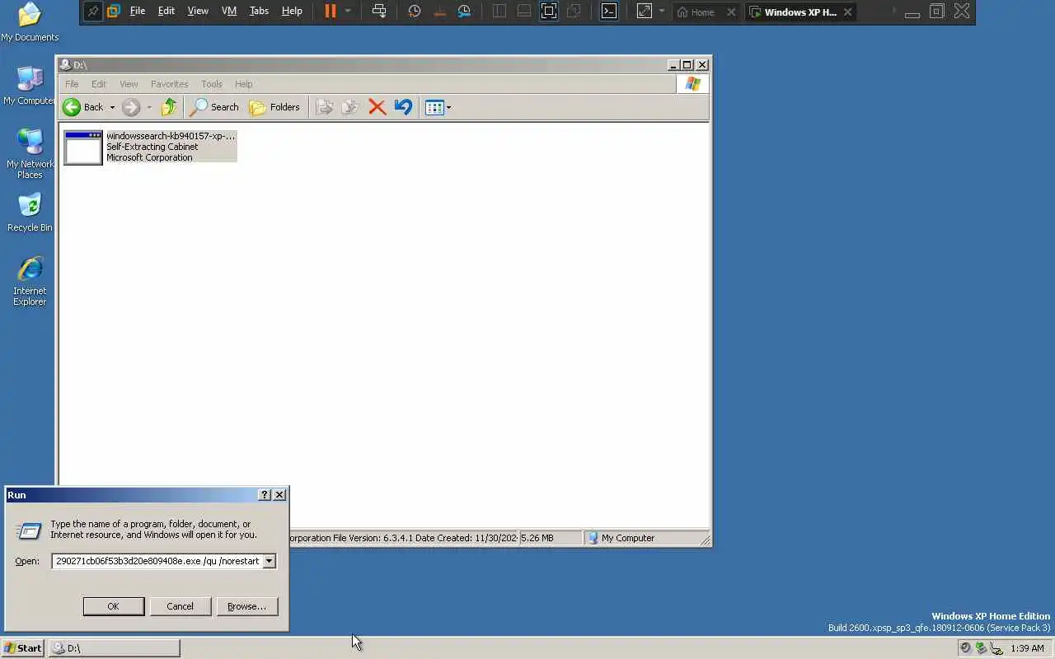Open Explorer View menu

[129, 84]
